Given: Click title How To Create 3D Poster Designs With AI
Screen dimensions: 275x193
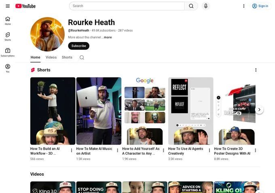Looking at the screenshot, I should (x=232, y=151).
